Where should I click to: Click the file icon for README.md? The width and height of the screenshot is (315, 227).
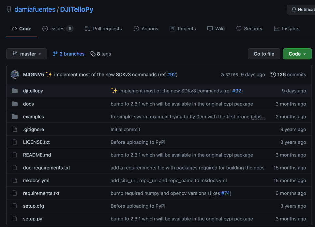click(15, 155)
